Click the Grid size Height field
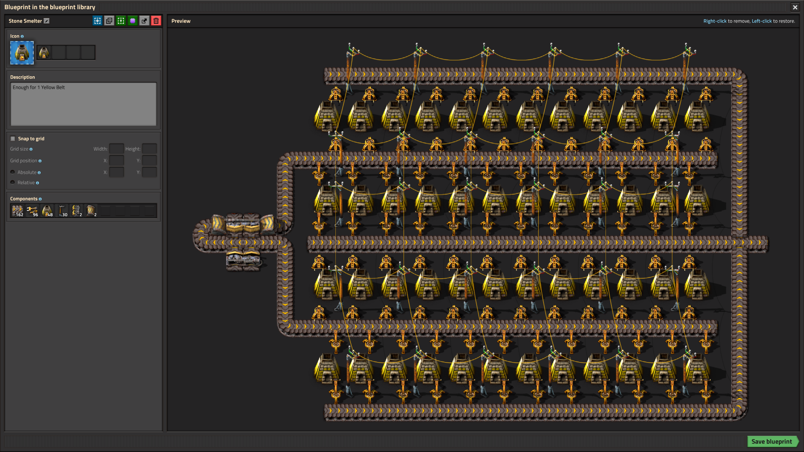The image size is (804, 452). click(149, 149)
